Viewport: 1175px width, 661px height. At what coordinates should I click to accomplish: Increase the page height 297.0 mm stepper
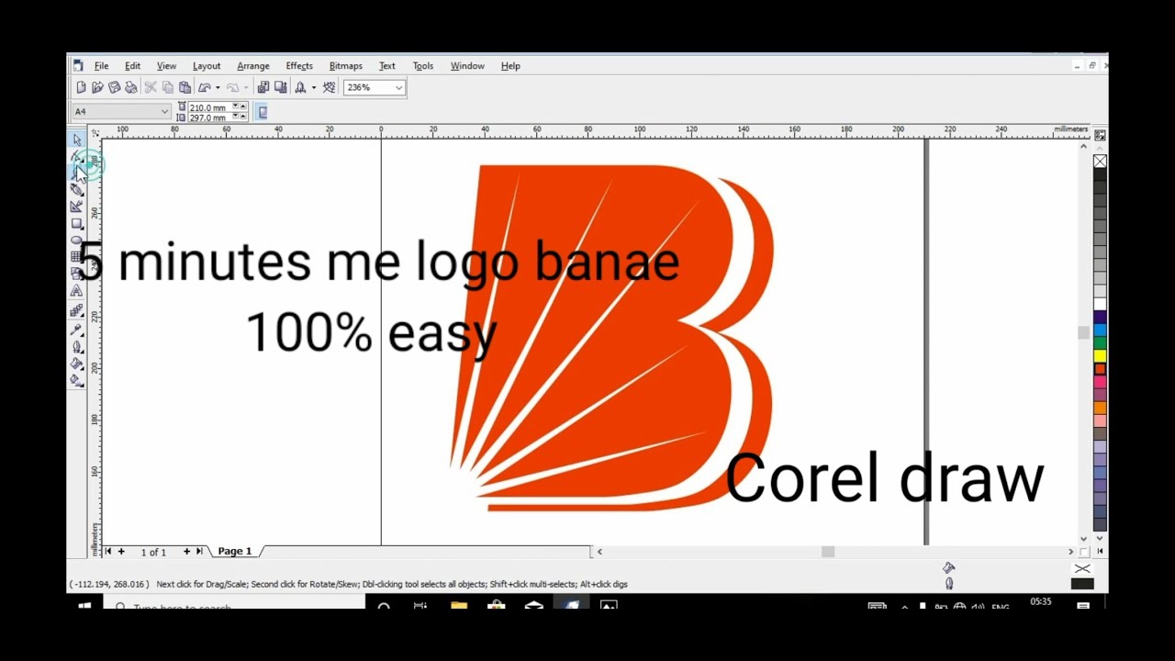pyautogui.click(x=243, y=117)
